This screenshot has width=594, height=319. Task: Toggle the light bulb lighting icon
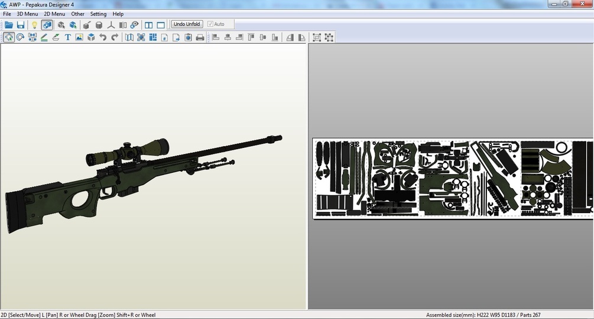34,25
